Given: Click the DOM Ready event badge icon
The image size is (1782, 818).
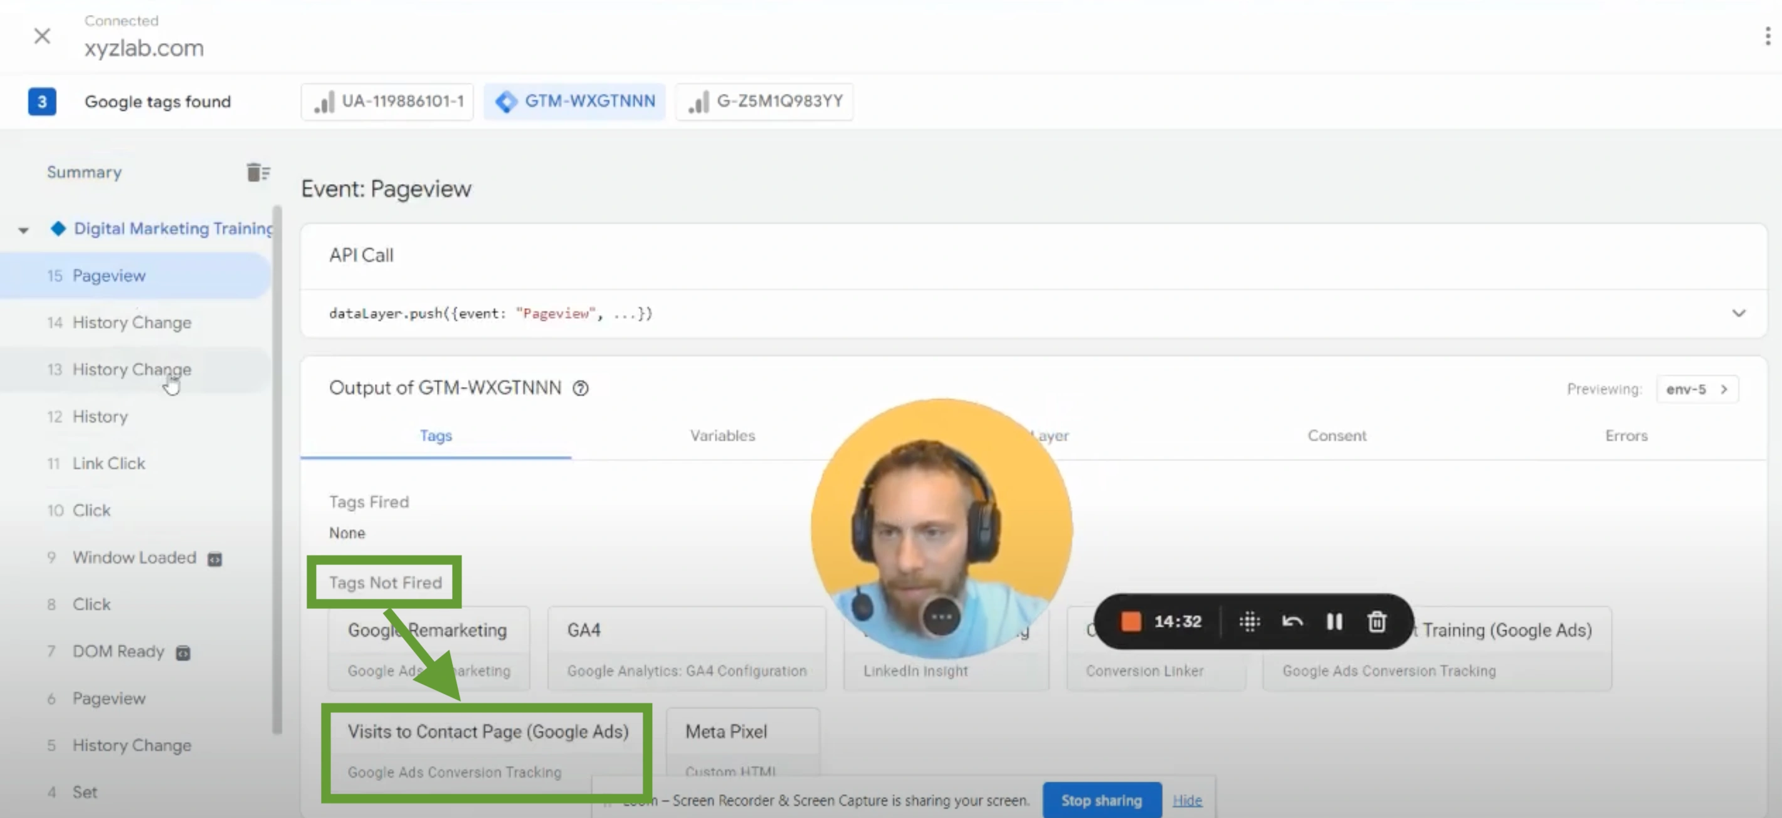Looking at the screenshot, I should pos(182,653).
